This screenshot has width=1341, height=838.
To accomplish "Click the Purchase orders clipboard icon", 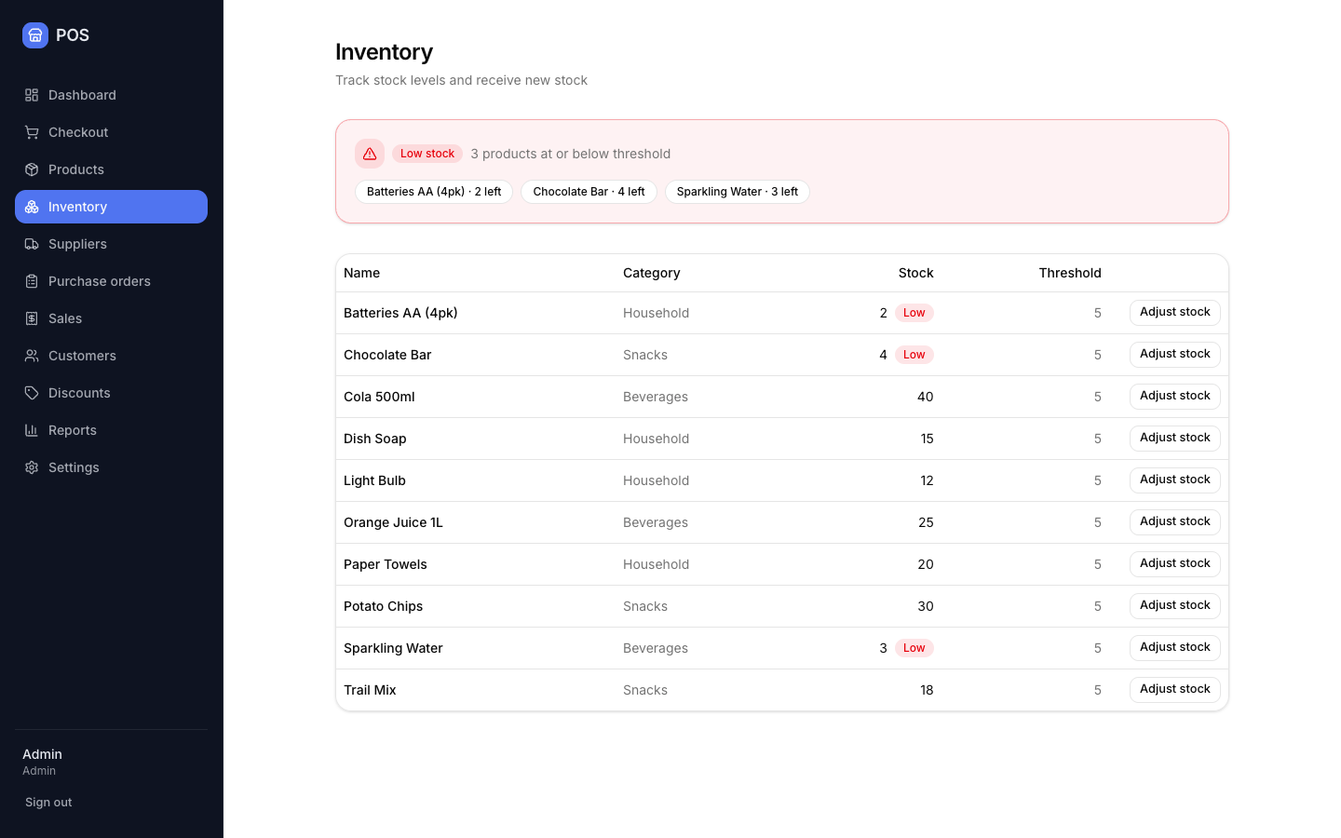I will click(32, 281).
